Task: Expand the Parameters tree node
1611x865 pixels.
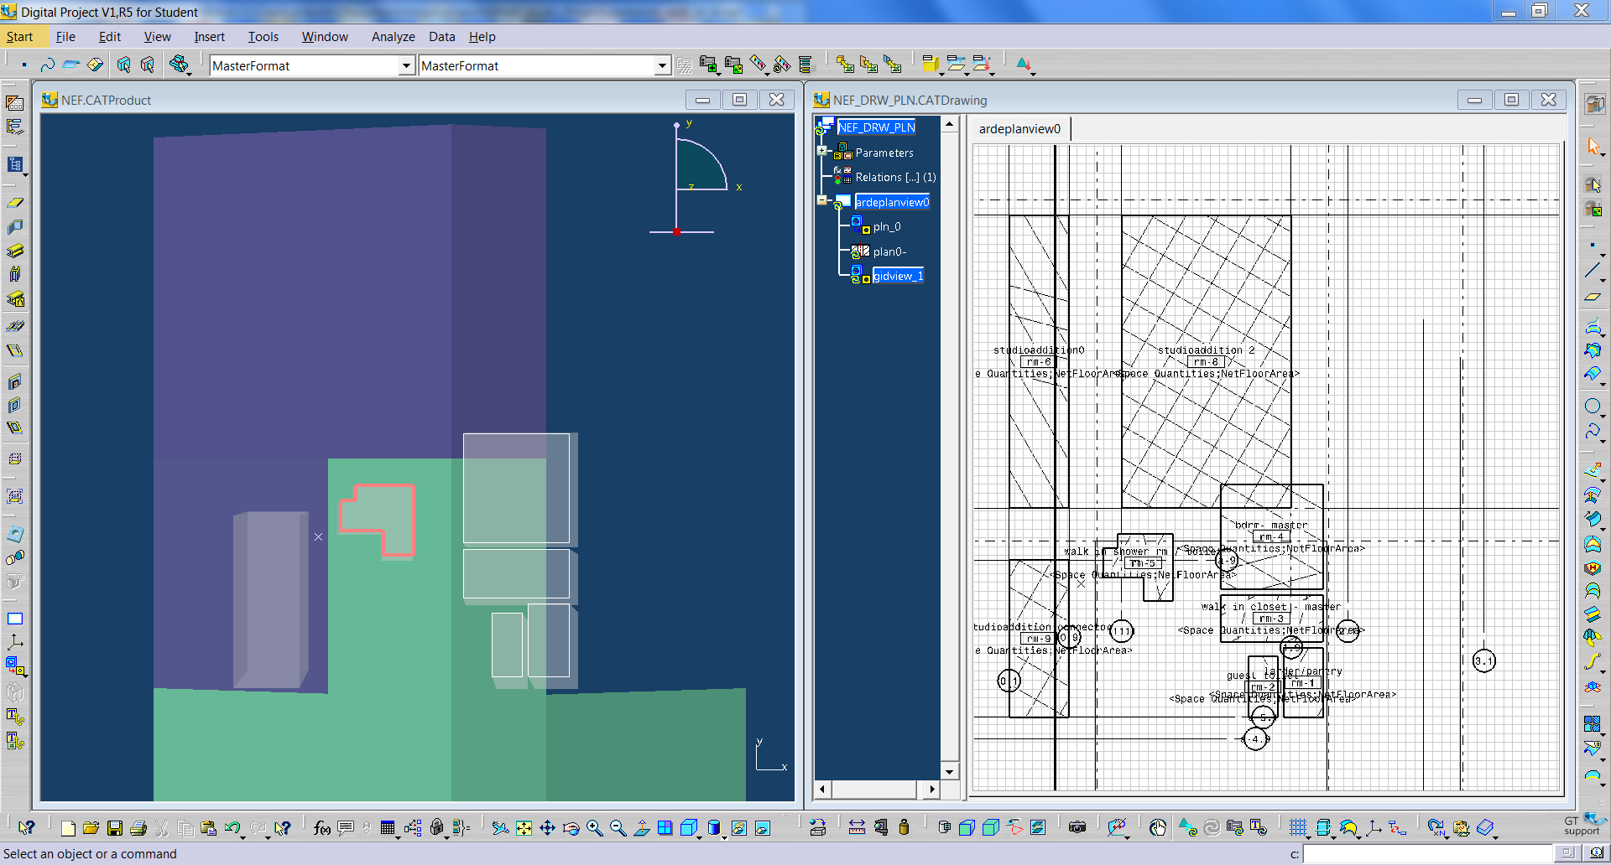Action: click(x=823, y=152)
